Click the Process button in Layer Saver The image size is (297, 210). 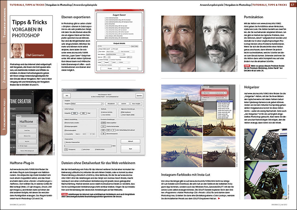tap(110, 69)
